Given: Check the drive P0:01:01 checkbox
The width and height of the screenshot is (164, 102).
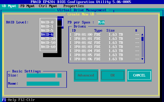Looking at the screenshot, I should pos(73,39).
